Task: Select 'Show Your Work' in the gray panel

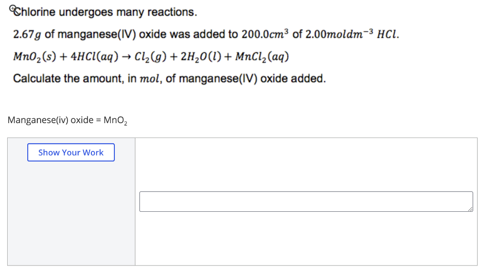Action: (71, 152)
